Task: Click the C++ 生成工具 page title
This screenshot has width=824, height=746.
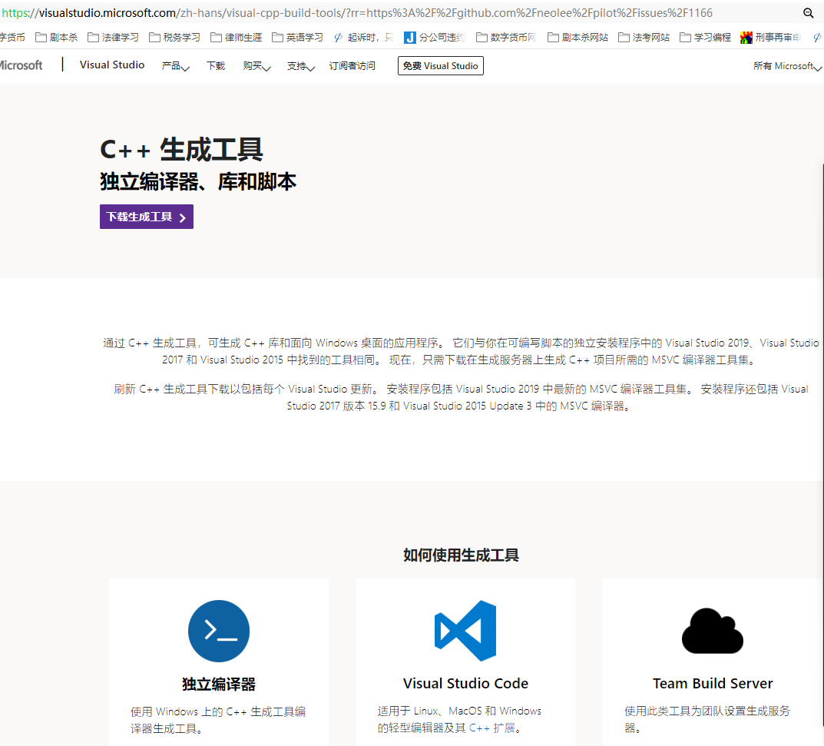Action: pyautogui.click(x=181, y=149)
